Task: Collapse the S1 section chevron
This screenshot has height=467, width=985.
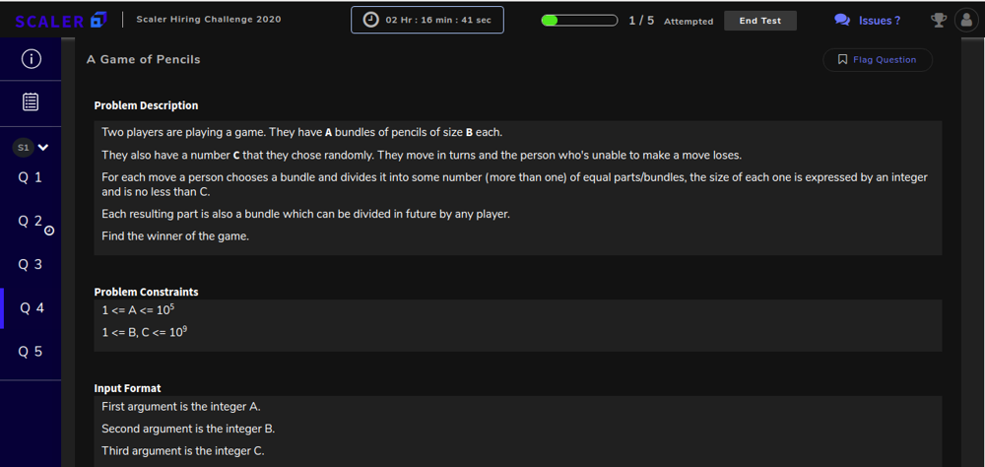Action: pos(42,148)
